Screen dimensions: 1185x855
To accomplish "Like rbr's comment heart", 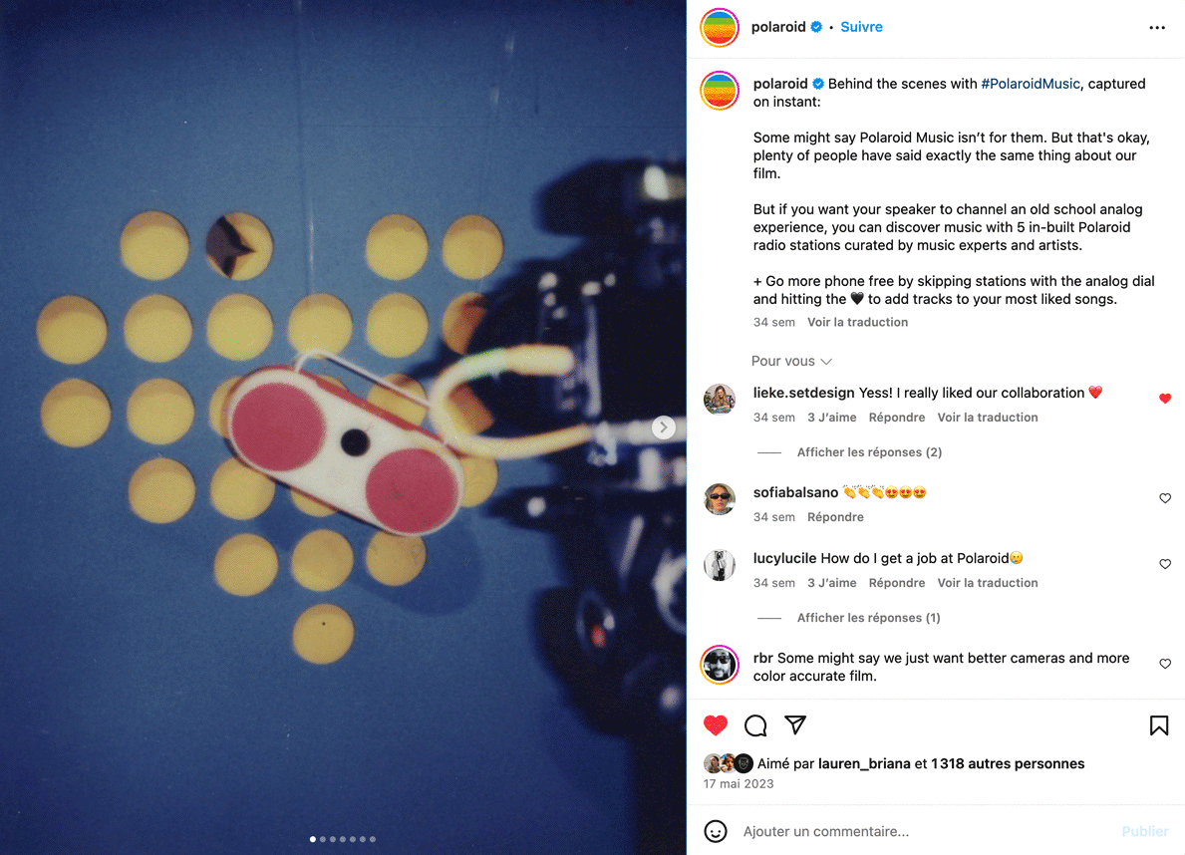I will click(1165, 664).
